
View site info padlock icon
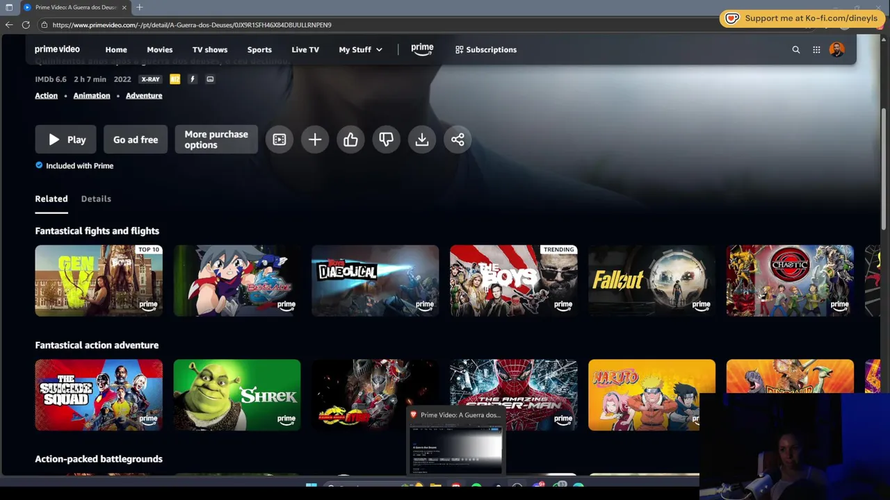[44, 24]
